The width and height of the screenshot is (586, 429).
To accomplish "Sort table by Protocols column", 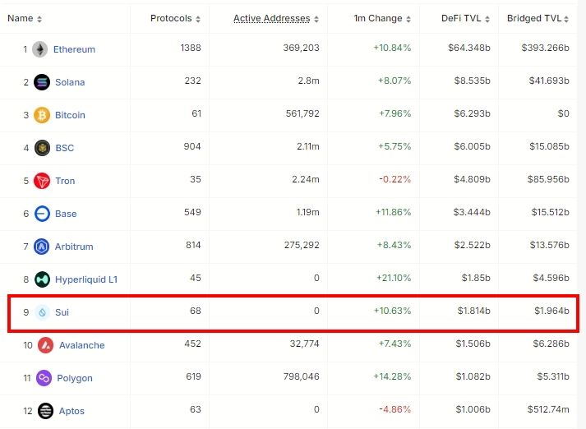I will tap(175, 18).
